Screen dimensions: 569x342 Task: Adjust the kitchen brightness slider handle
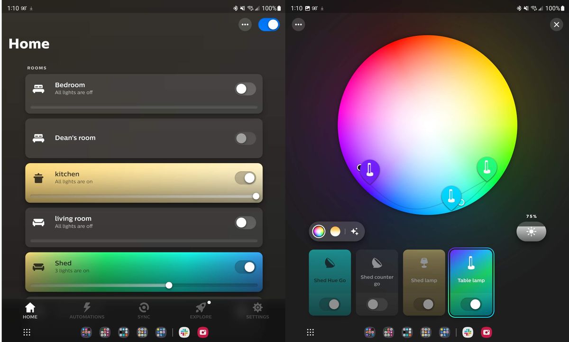(x=256, y=196)
